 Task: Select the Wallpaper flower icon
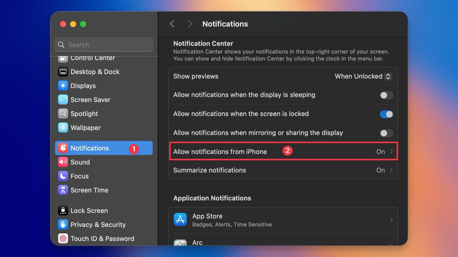63,128
